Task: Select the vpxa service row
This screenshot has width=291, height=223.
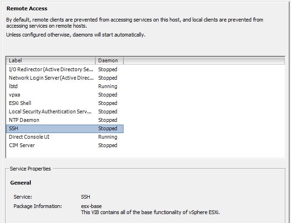Action: pos(65,95)
